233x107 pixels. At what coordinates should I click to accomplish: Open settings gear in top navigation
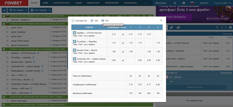click(x=184, y=3)
